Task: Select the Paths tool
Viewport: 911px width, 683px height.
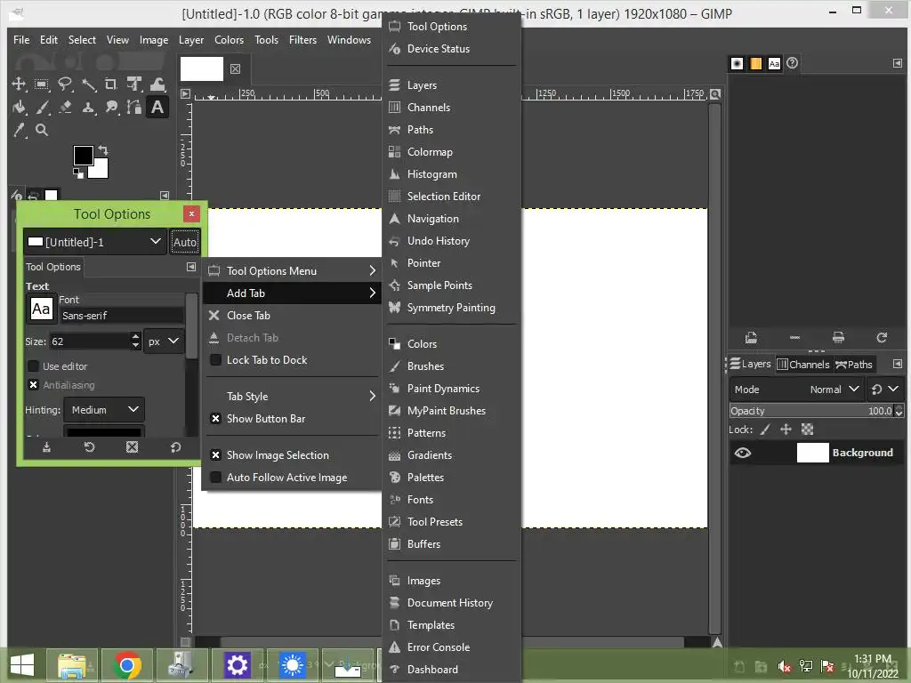Action: [134, 108]
